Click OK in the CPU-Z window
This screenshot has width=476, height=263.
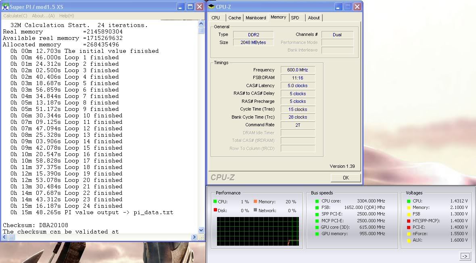pos(346,177)
